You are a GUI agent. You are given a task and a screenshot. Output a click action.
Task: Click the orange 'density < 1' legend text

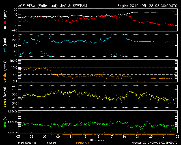click(x=83, y=143)
